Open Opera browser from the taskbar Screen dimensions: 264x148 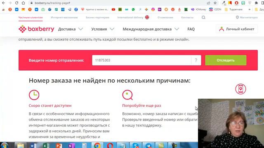[110, 145]
